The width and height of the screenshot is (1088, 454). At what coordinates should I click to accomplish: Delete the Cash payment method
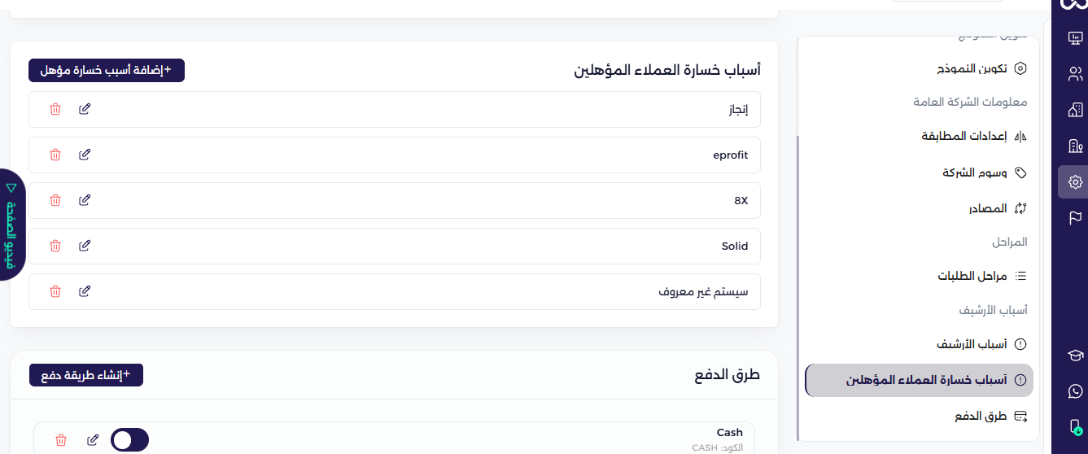point(61,440)
